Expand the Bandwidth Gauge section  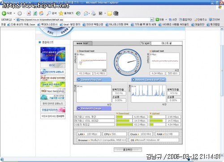pos(94,108)
